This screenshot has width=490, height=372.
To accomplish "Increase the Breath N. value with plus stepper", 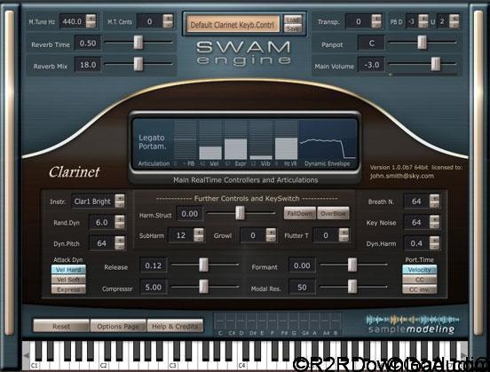I will pos(434,198).
